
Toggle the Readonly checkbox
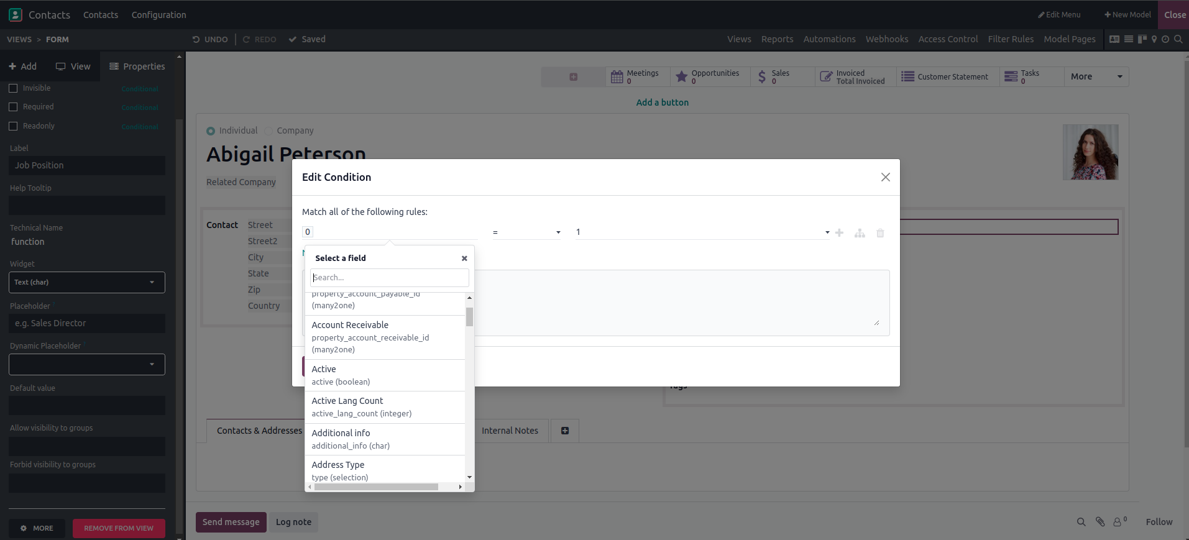tap(13, 126)
